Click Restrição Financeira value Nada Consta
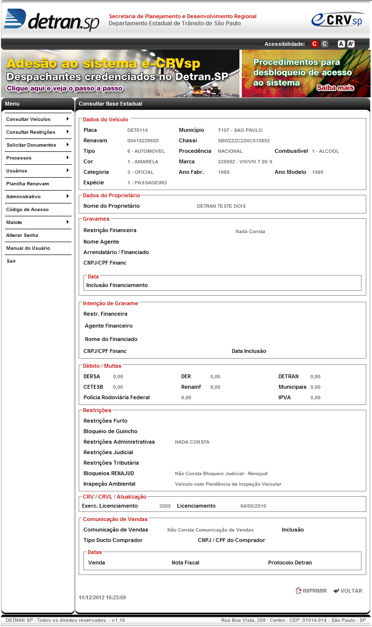Image resolution: width=372 pixels, height=627 pixels. [250, 232]
